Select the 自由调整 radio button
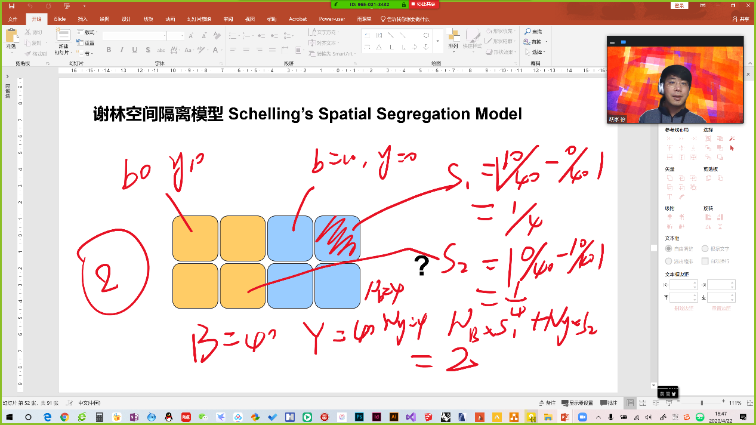Image resolution: width=756 pixels, height=425 pixels. pyautogui.click(x=668, y=249)
